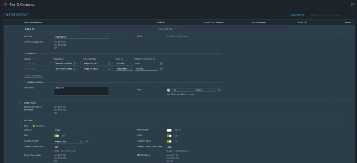Enable the Inter SR iBGP toggle
Image resolution: width=357 pixels, height=163 pixels.
pyautogui.click(x=169, y=130)
